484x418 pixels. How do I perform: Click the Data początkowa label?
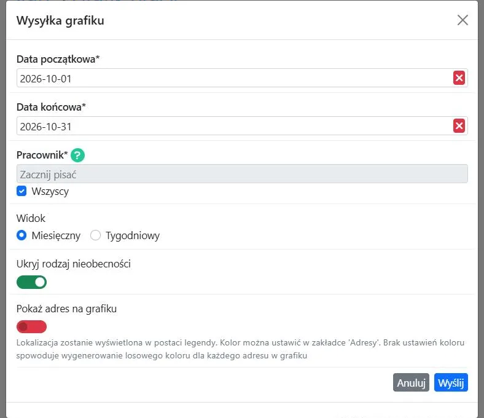pos(58,59)
